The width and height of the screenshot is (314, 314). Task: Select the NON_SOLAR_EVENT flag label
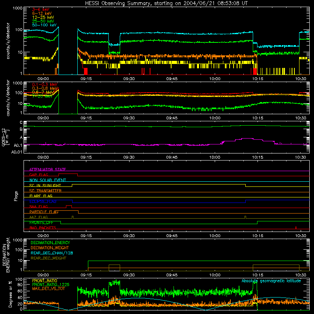[47, 180]
